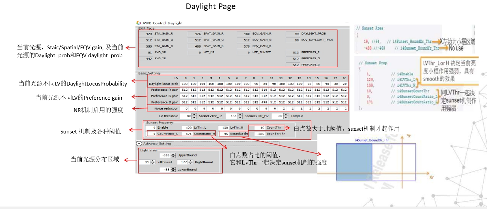Click the BoundXrThr field showing 95

pos(224,133)
